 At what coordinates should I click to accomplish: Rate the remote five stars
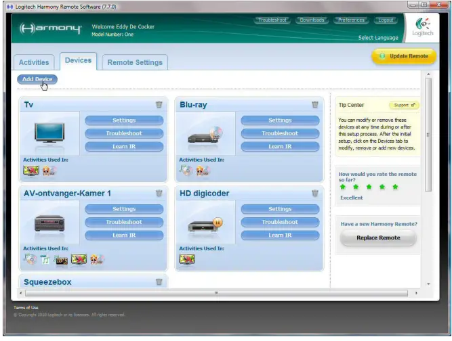[395, 187]
